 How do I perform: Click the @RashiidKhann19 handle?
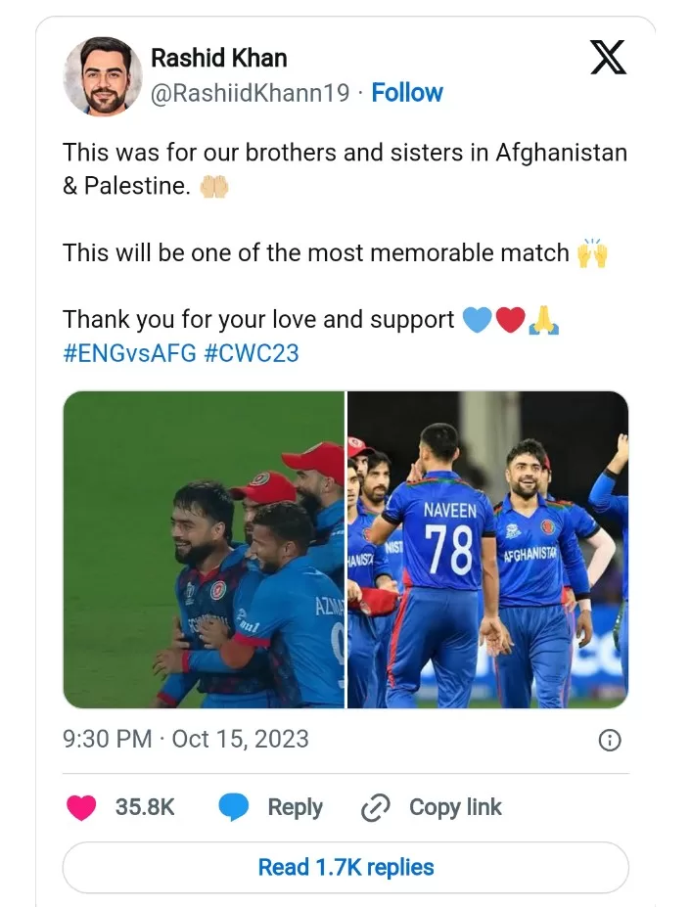click(250, 93)
